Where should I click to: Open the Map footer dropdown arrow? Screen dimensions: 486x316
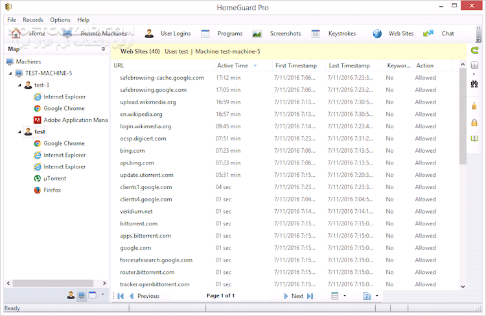point(102,295)
